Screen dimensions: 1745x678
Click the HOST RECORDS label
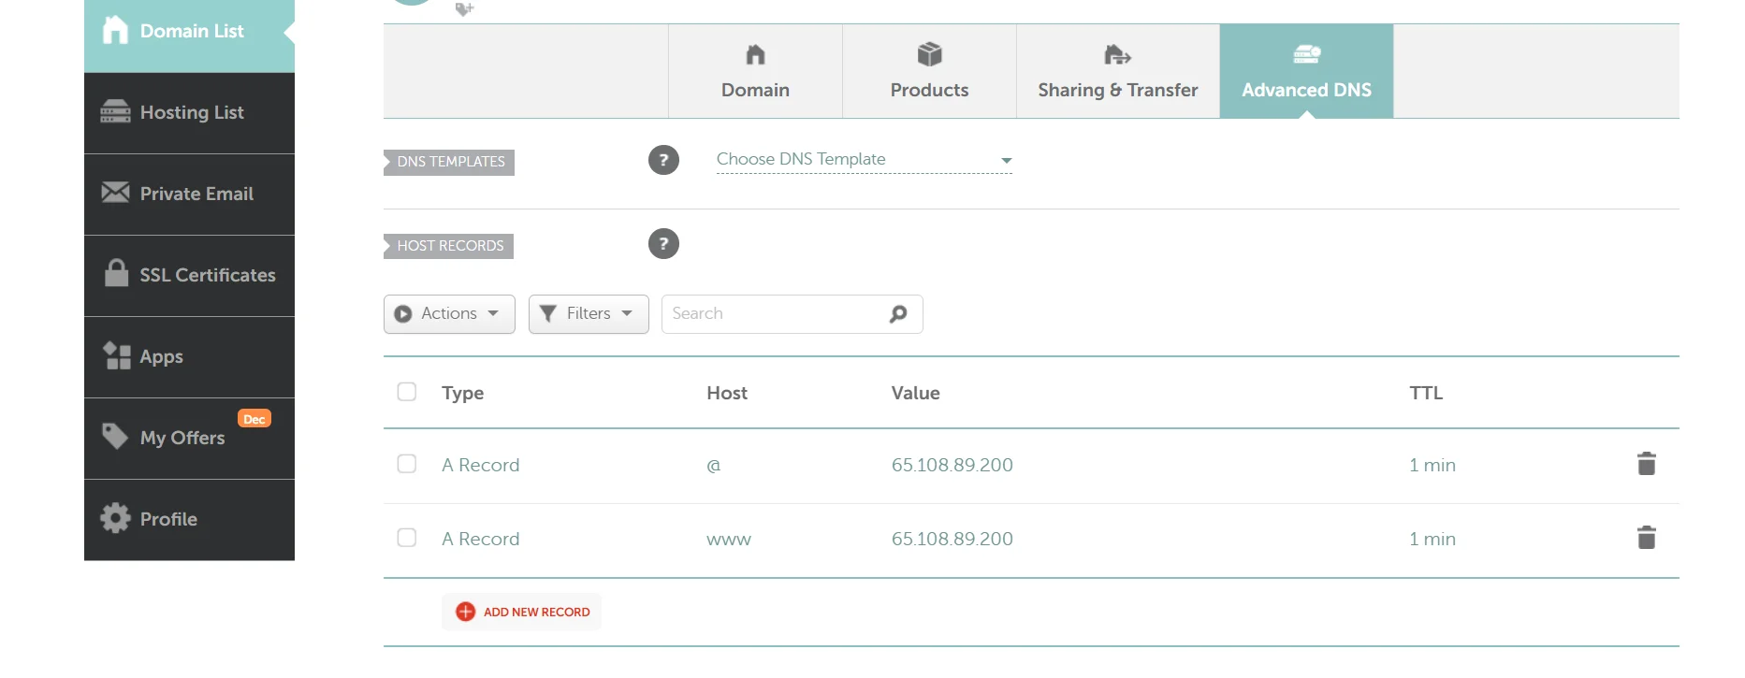click(449, 246)
